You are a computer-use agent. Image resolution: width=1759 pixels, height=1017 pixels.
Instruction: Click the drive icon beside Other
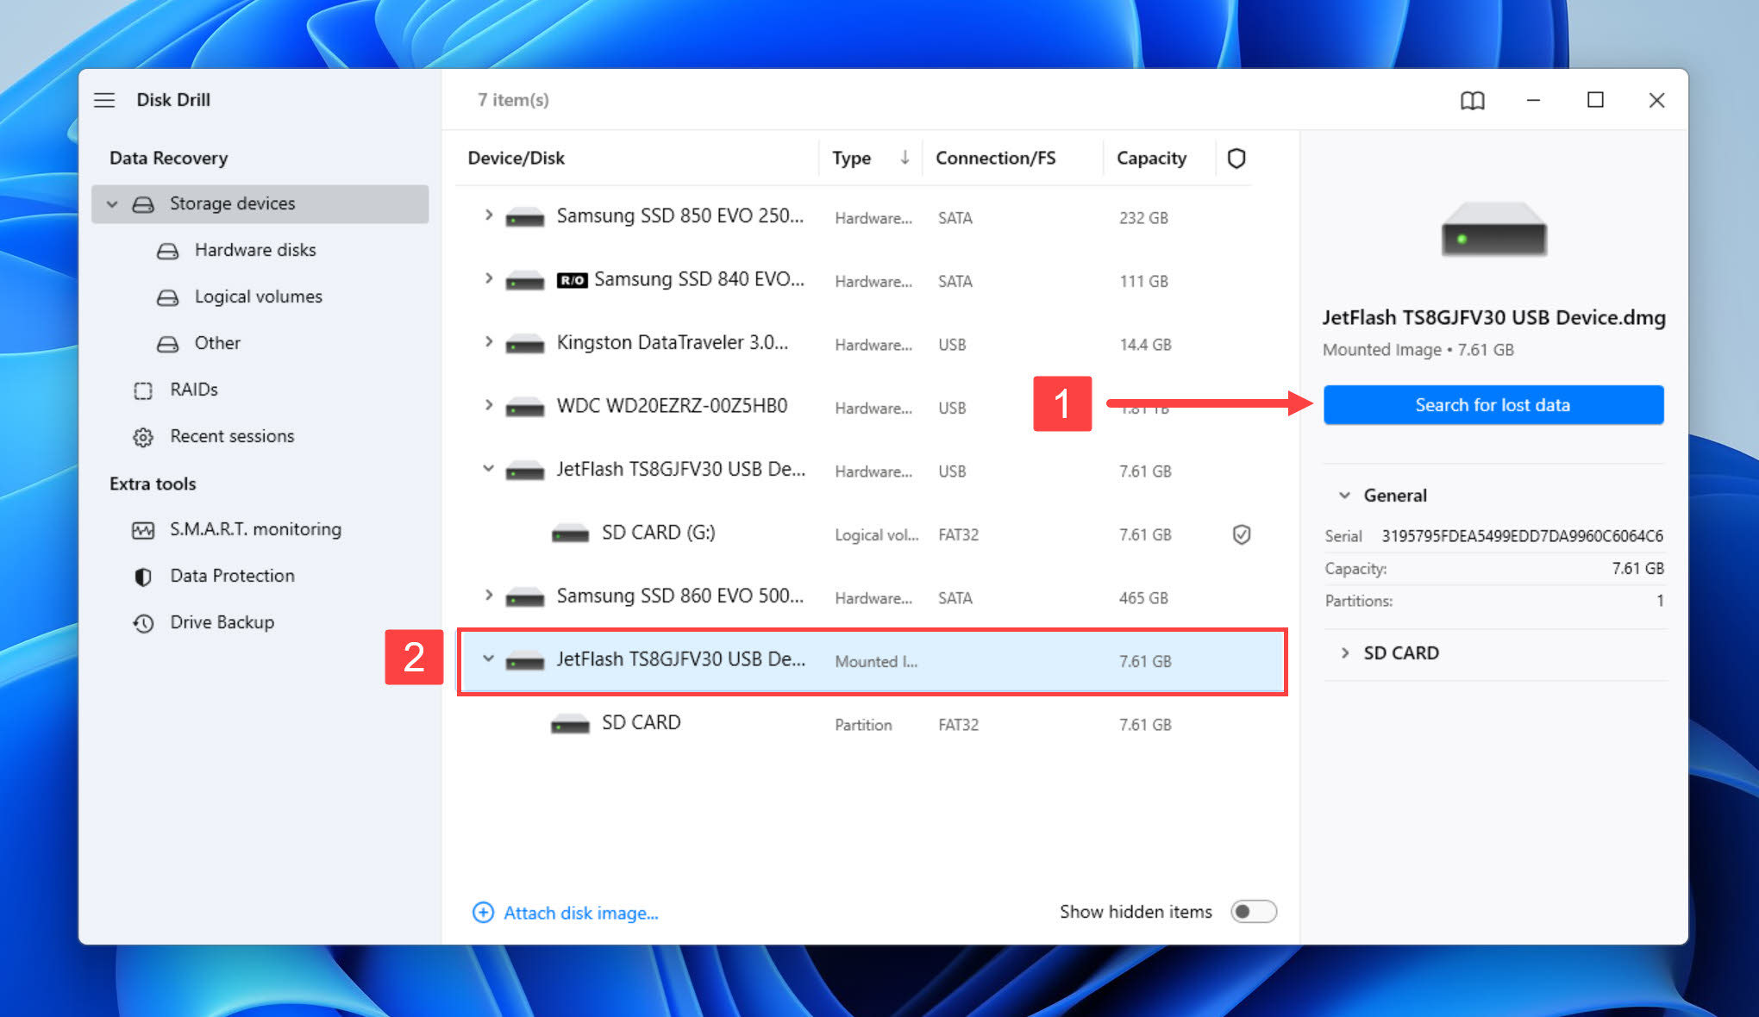click(167, 344)
